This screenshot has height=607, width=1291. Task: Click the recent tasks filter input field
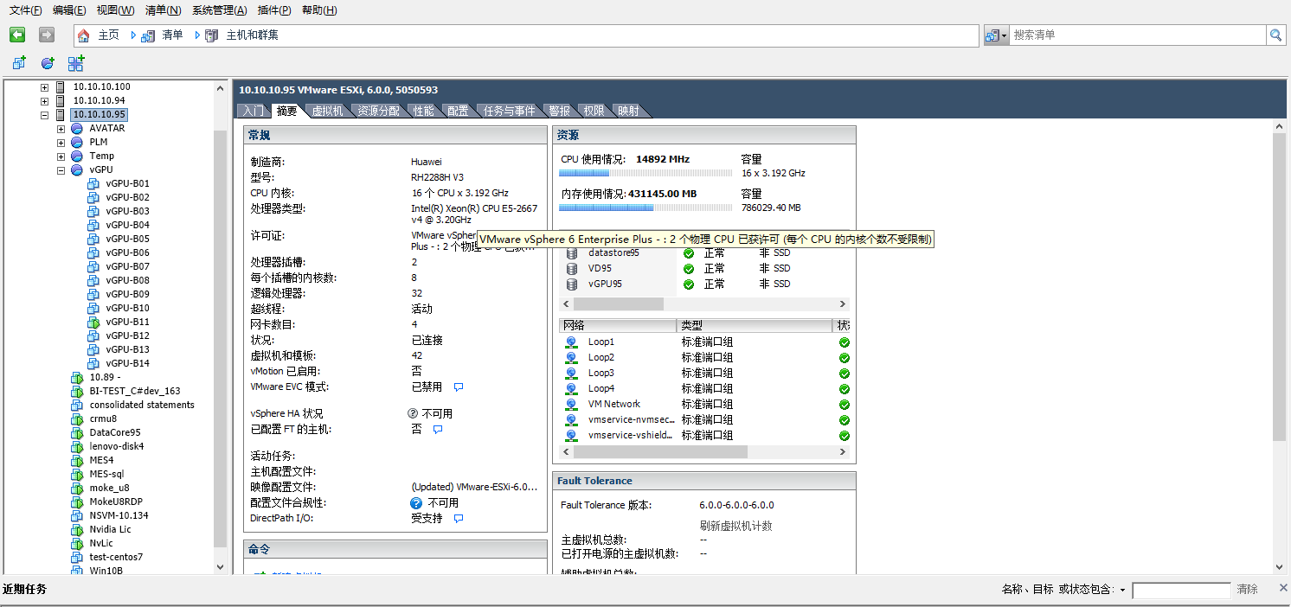[x=1180, y=590]
